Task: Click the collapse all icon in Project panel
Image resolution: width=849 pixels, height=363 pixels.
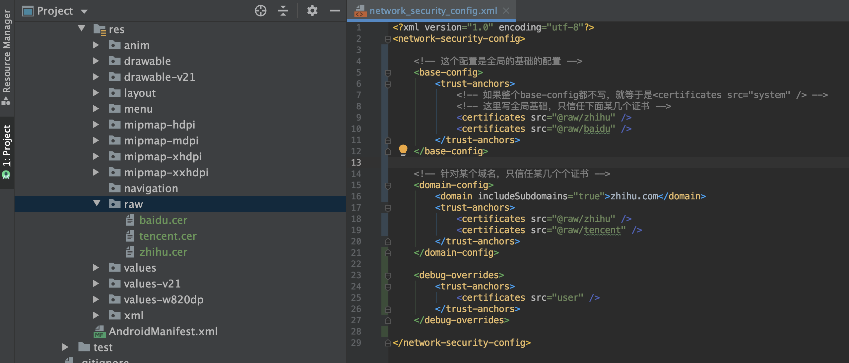Action: (x=283, y=11)
